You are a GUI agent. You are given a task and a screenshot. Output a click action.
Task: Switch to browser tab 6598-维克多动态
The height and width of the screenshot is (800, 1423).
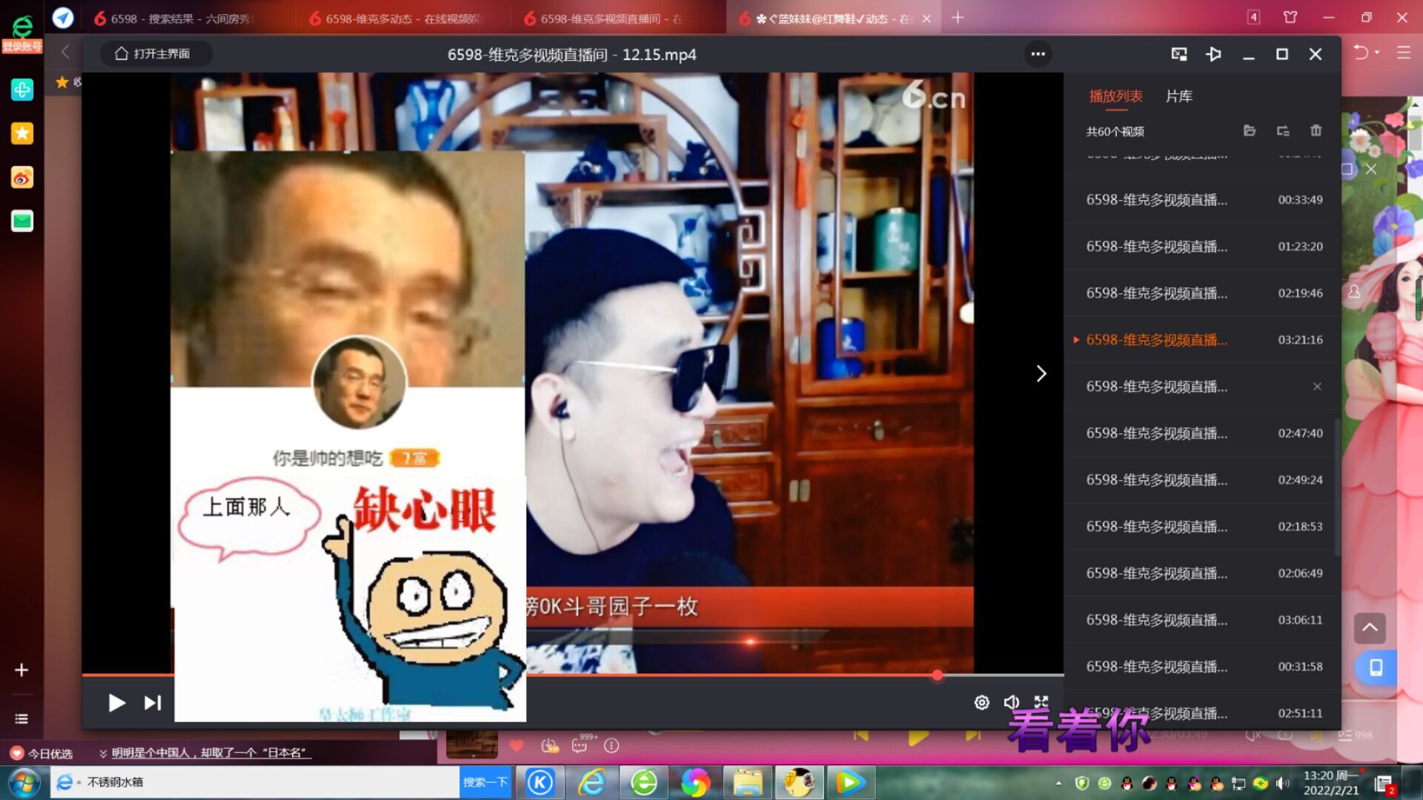[404, 19]
